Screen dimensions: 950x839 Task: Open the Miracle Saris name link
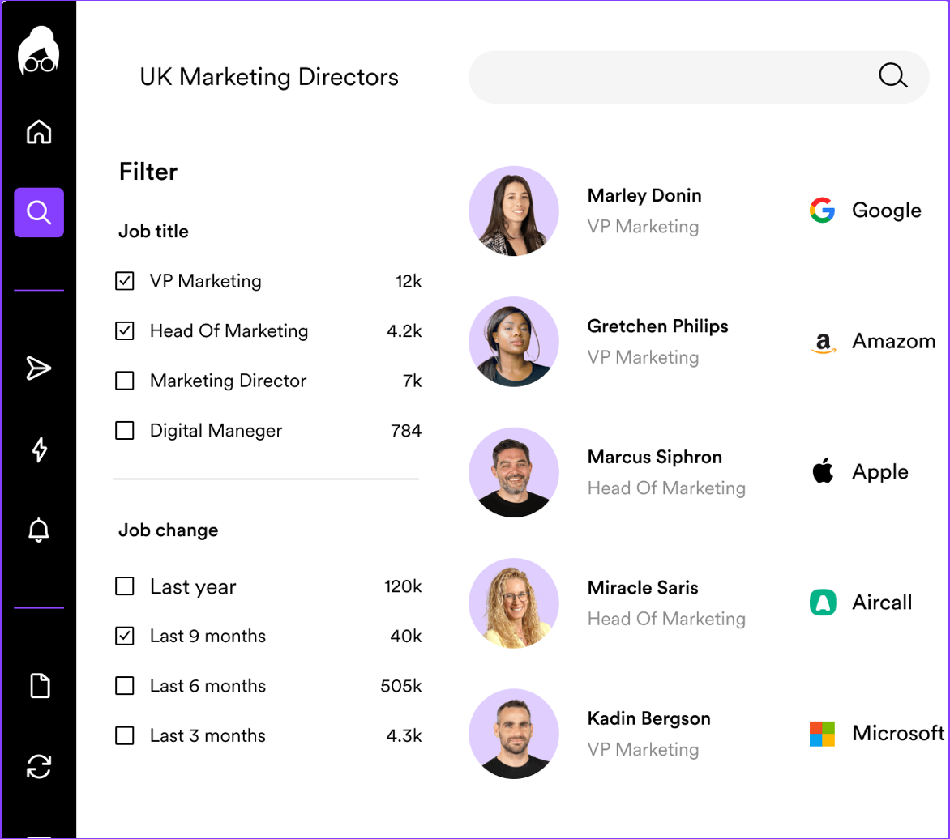tap(643, 588)
